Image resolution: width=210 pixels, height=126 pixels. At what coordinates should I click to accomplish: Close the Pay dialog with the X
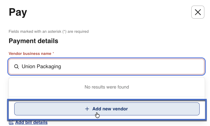[198, 12]
